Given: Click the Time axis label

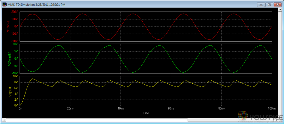Looking at the screenshot, I should coord(146,113).
